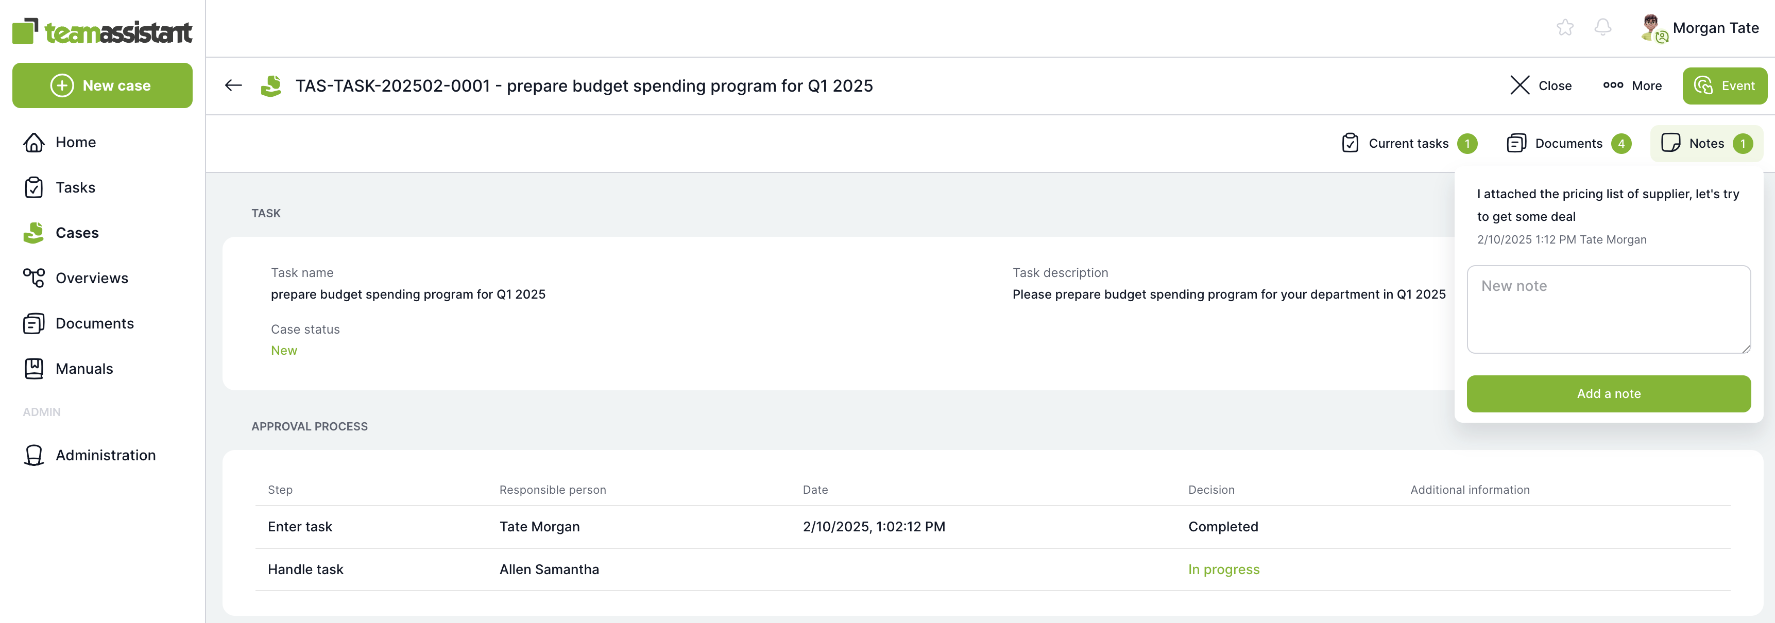Click the Date column header

pos(815,490)
